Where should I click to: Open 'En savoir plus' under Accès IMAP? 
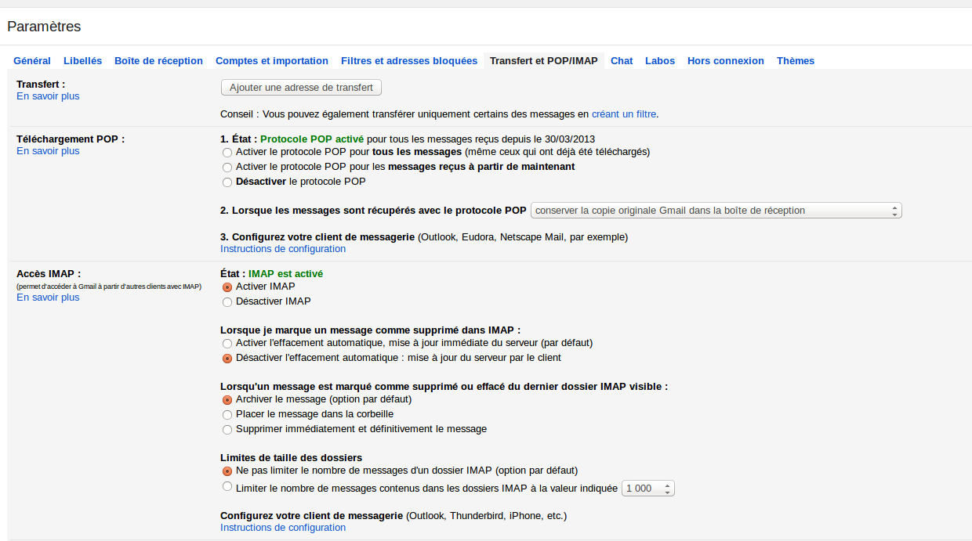pyautogui.click(x=48, y=298)
